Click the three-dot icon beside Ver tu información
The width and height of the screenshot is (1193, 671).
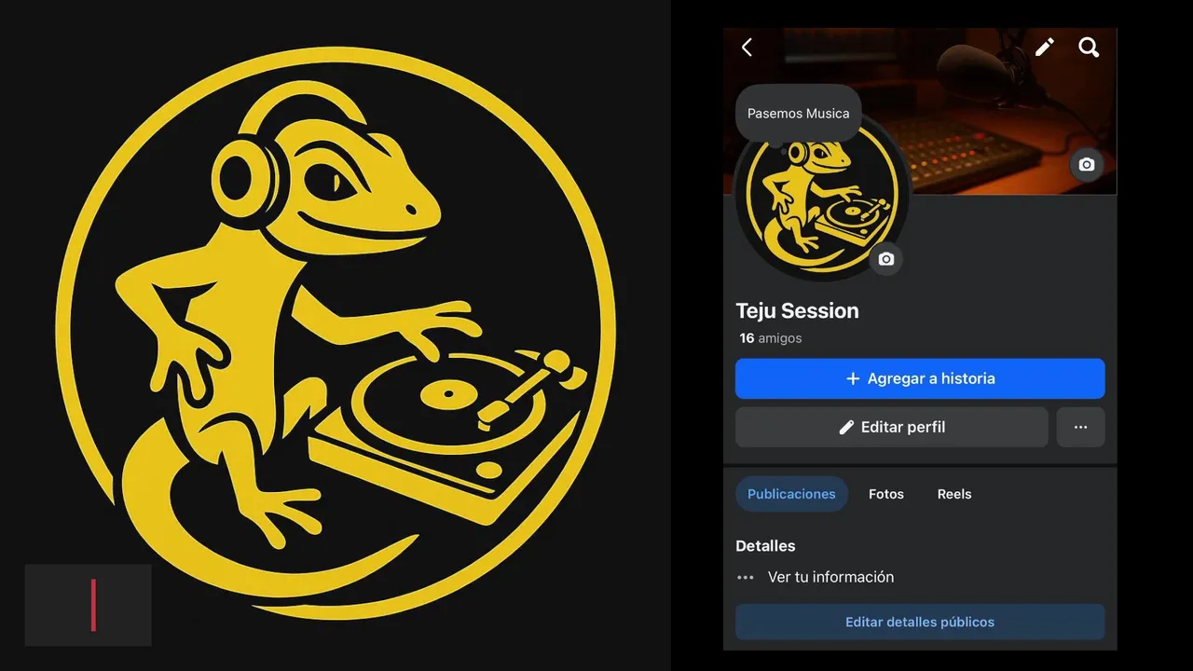745,578
